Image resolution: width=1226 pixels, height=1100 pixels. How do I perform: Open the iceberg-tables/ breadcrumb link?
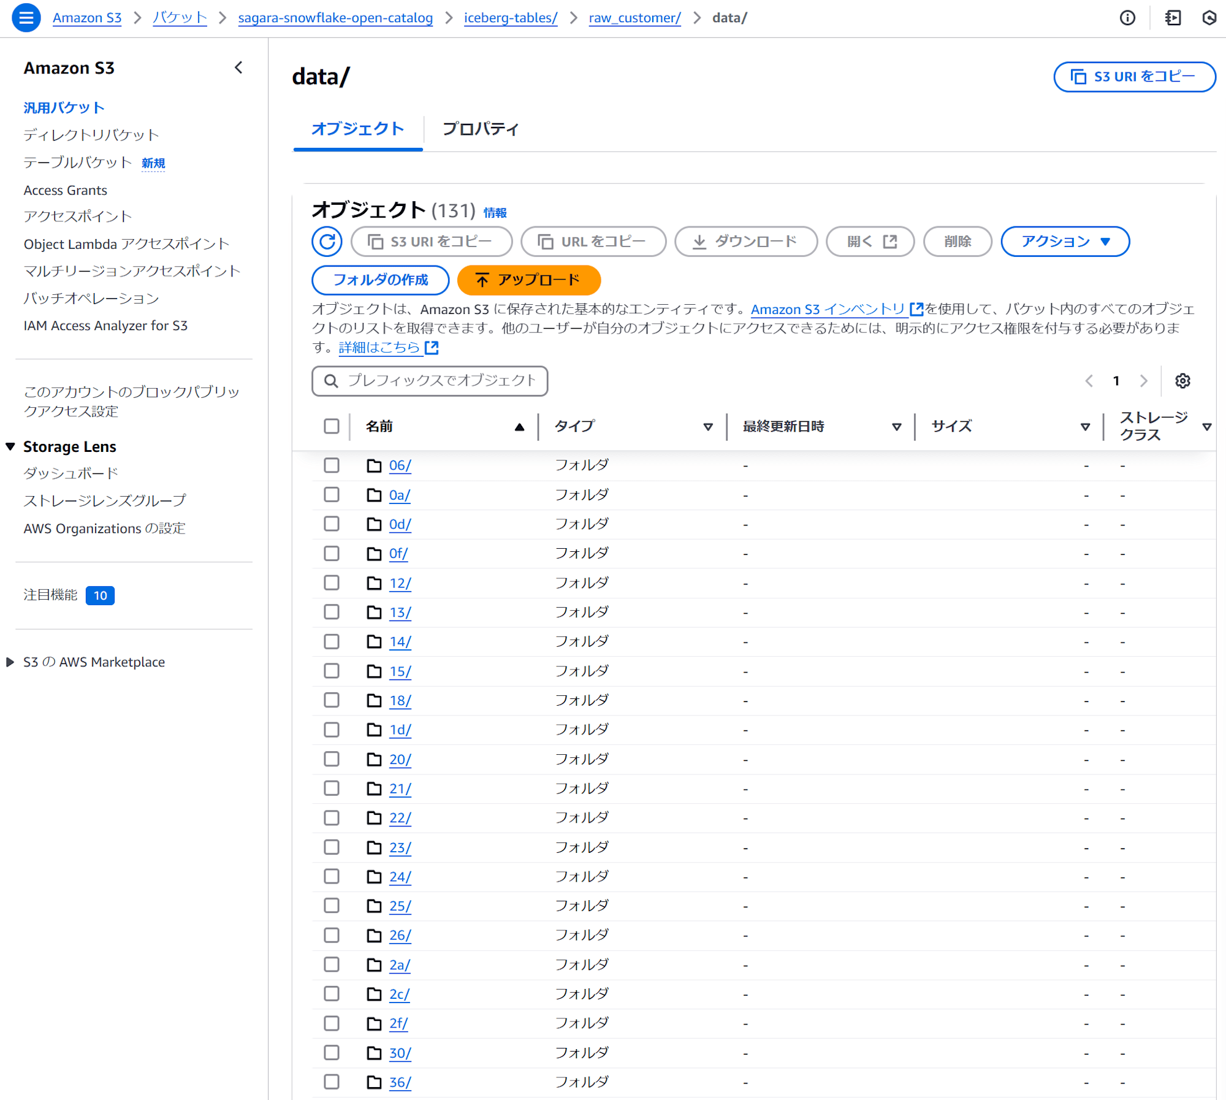coord(511,18)
